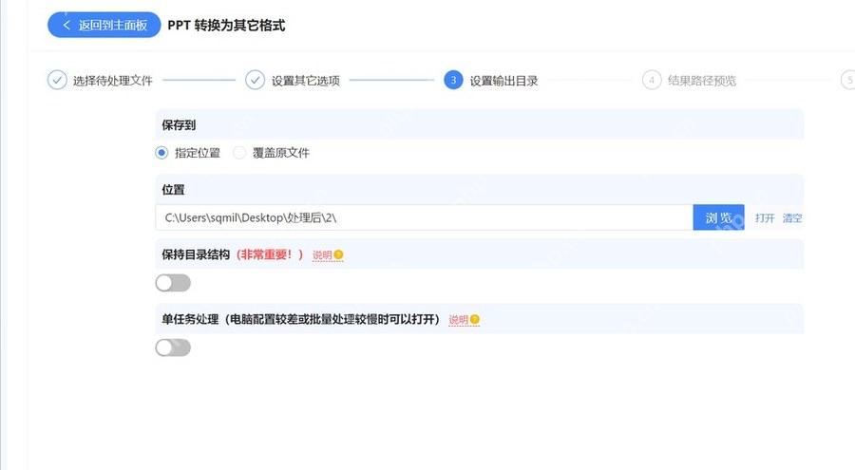Go back via 返回到主面板 button
855x470 pixels.
tap(104, 25)
